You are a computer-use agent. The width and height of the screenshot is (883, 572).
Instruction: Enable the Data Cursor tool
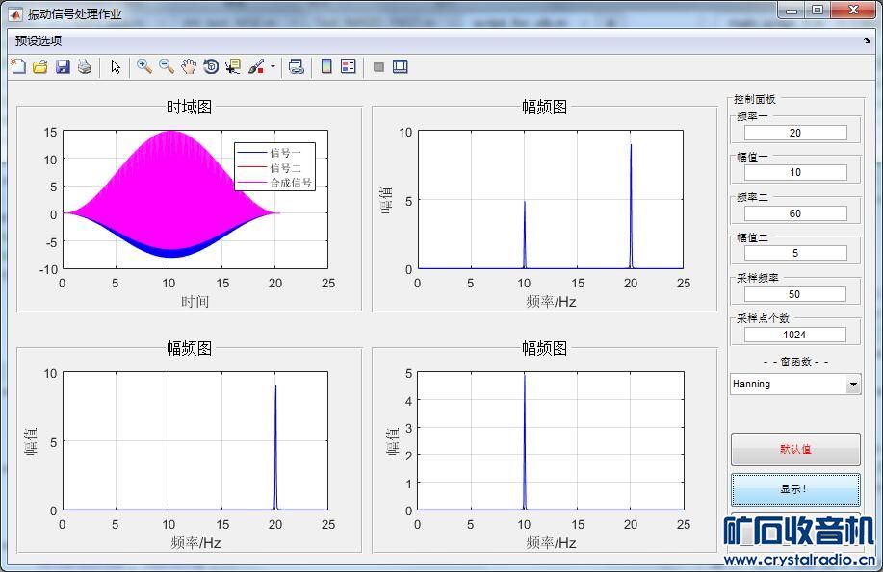[233, 66]
